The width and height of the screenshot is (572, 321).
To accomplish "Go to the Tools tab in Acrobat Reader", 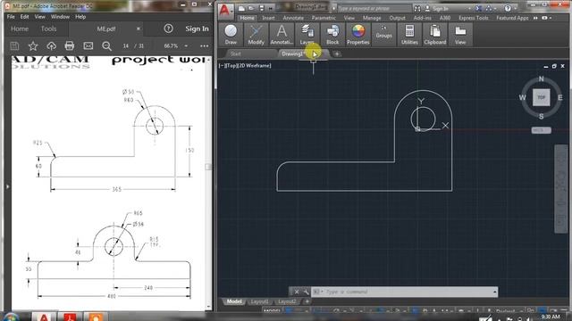I will coord(48,29).
